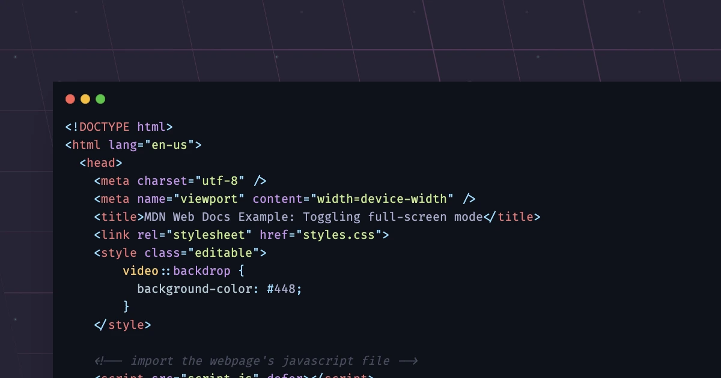Click the "width=device-width" content value
The height and width of the screenshot is (378, 721).
tap(382, 199)
